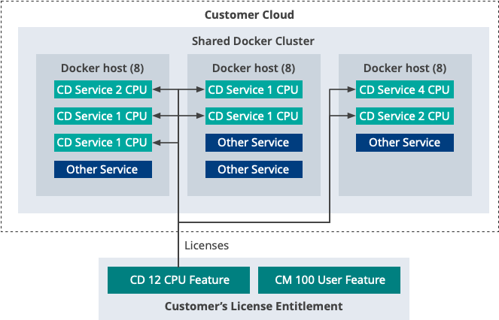Select CD Service 2 CPU in left host

102,90
